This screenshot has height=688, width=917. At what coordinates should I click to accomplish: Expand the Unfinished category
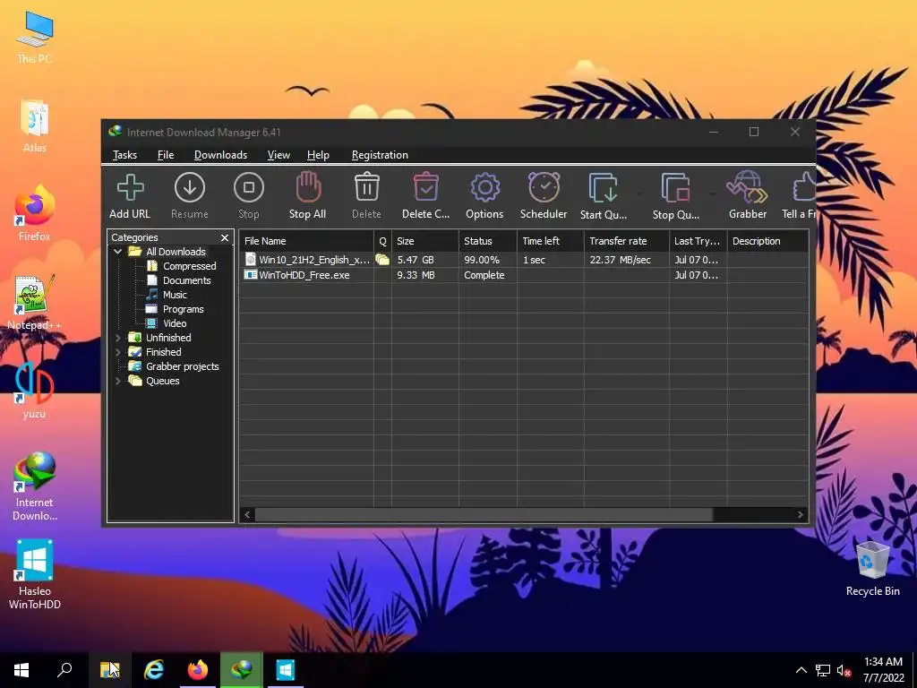pos(117,338)
